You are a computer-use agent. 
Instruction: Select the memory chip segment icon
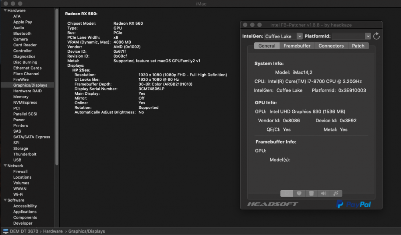click(311, 193)
